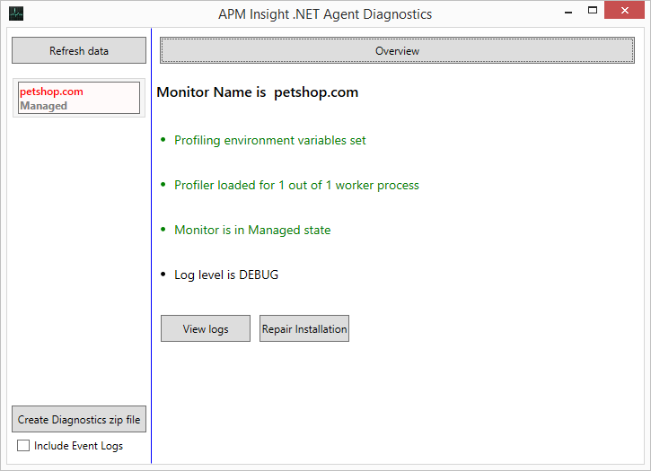This screenshot has width=651, height=471.
Task: Click the Refresh data button
Action: click(x=79, y=51)
